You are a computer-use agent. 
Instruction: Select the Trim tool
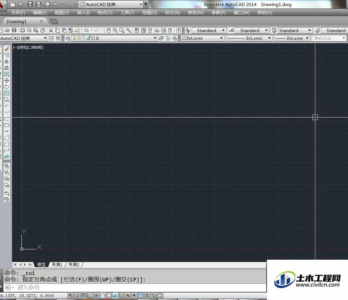pyautogui.click(x=7, y=106)
